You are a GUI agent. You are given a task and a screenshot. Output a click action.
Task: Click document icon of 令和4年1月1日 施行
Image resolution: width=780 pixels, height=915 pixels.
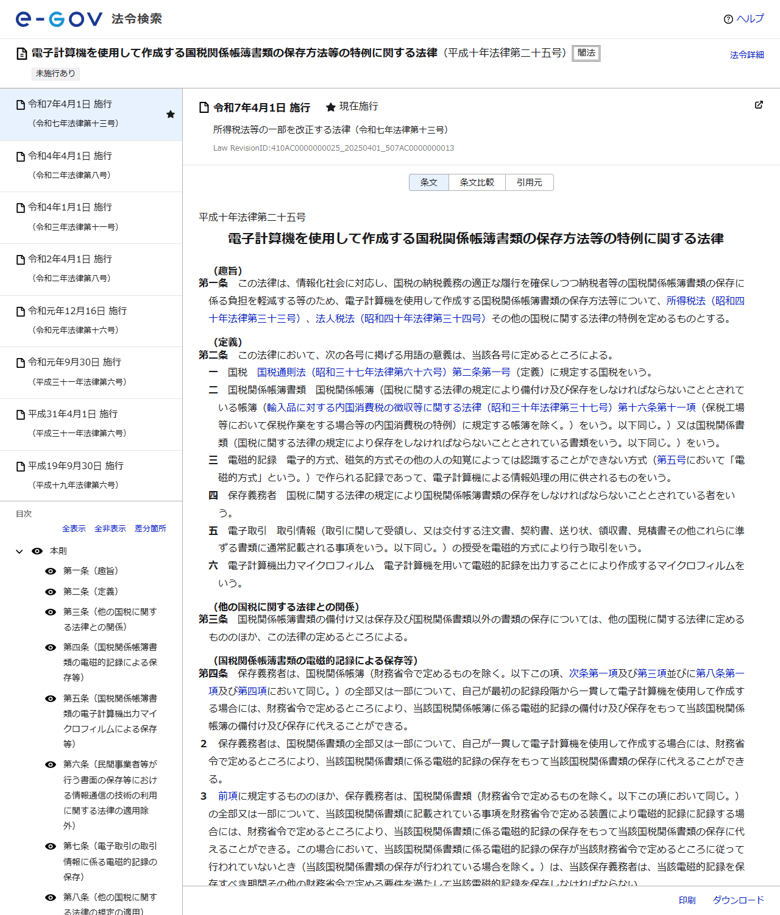click(x=21, y=208)
